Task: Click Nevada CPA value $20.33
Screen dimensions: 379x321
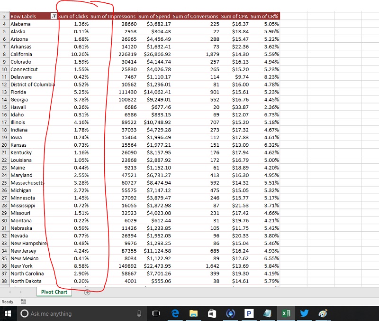Action: point(240,236)
